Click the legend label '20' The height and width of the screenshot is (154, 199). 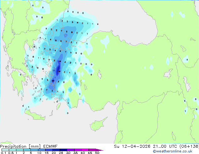coord(54,153)
